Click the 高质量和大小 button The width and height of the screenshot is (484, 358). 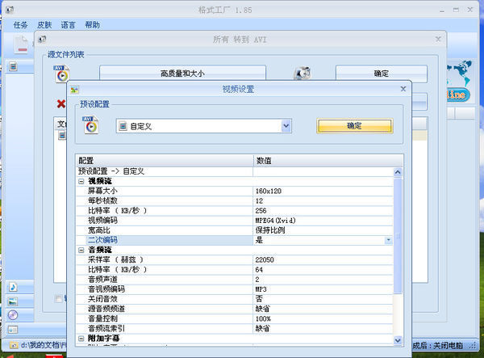click(182, 74)
